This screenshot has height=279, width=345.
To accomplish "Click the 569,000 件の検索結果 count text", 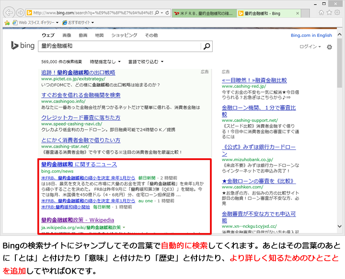I will pyautogui.click(x=62, y=62).
